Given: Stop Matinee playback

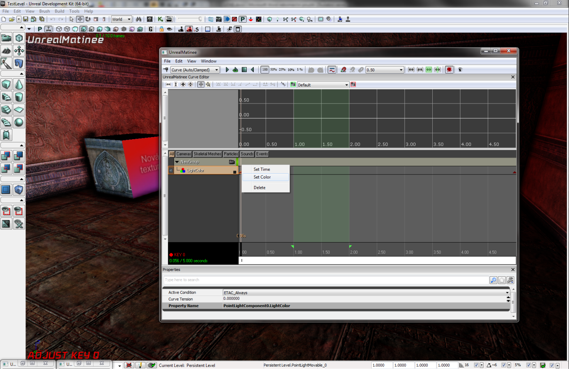Looking at the screenshot, I should (x=244, y=70).
